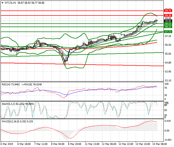Click the 6 Mar 18:00 time axis label
Image resolution: width=174 pixels, height=147 pixels.
24,144
